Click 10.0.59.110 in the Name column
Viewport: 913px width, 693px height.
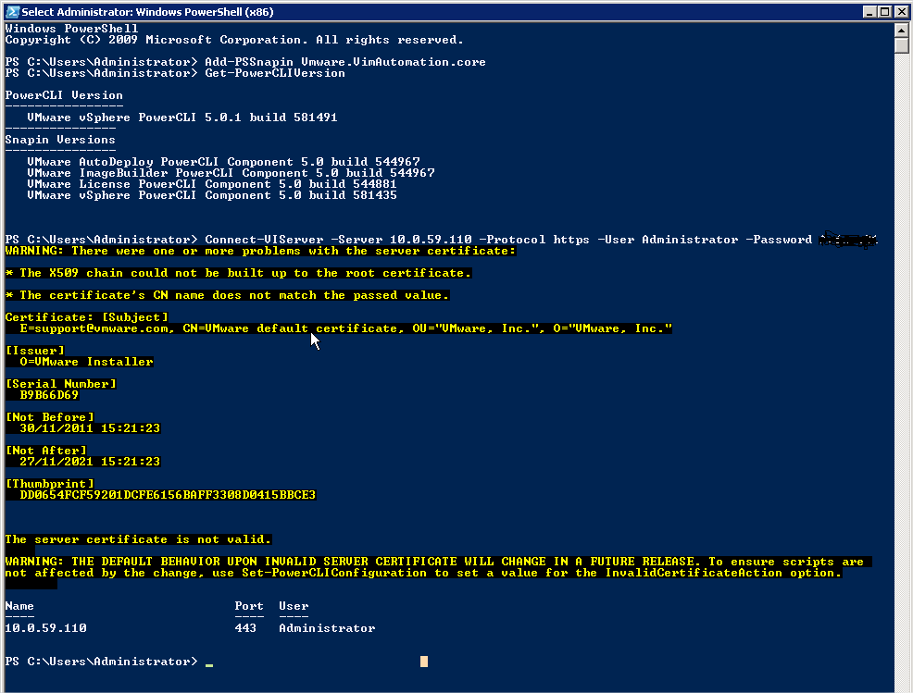(x=46, y=628)
